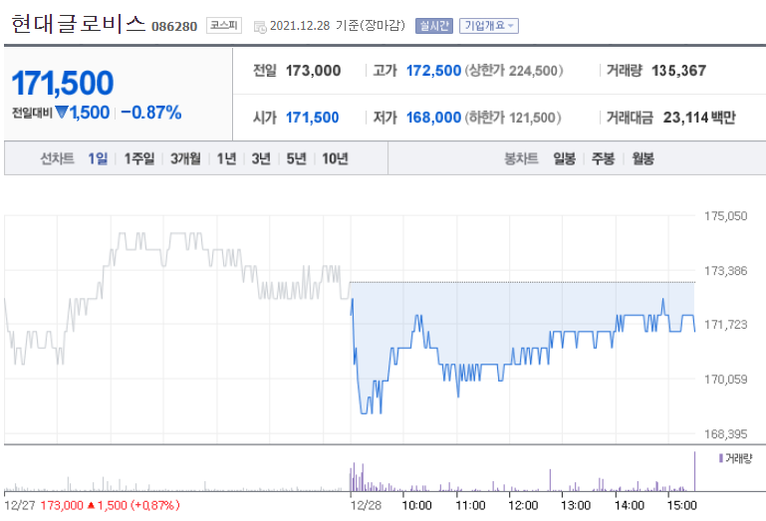Click the 현대글로비스 stock title
Viewport: 766px width, 521px height.
pos(78,24)
